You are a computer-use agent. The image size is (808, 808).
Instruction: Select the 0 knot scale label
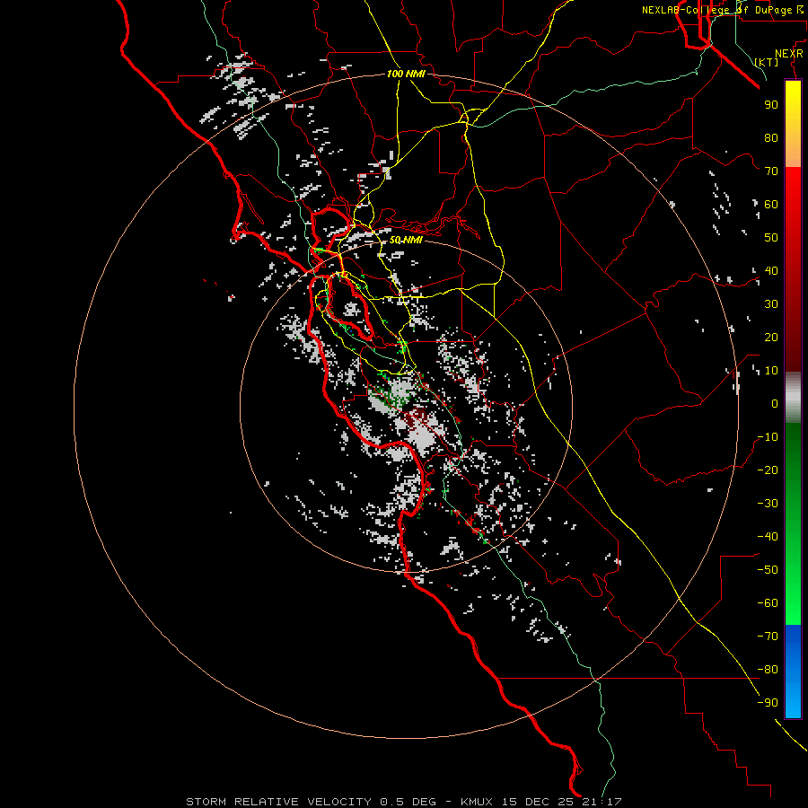tap(775, 403)
